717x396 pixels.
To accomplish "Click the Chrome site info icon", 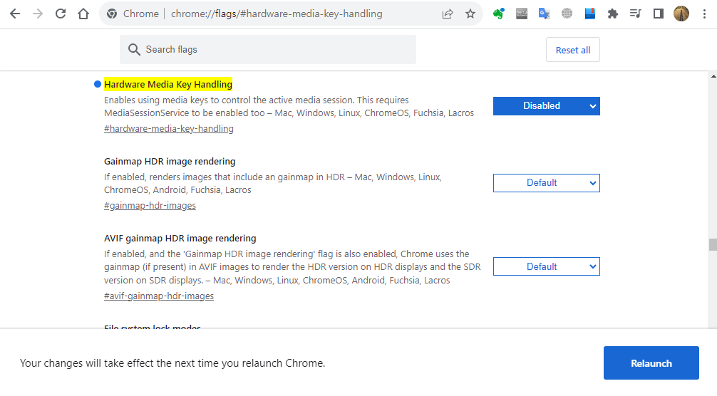I will [x=112, y=14].
